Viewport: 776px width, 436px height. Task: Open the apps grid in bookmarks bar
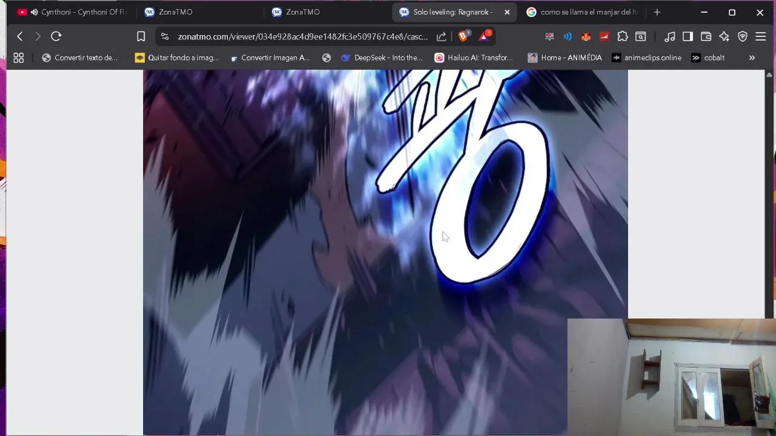click(x=19, y=58)
